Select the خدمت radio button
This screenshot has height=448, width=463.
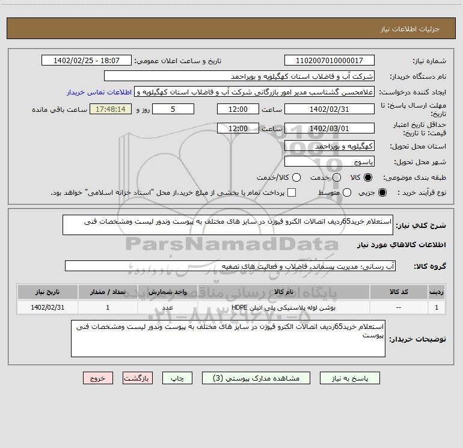[x=337, y=177]
